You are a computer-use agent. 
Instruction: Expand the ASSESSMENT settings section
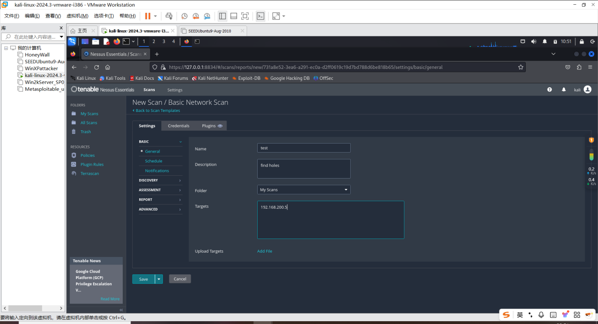click(160, 190)
